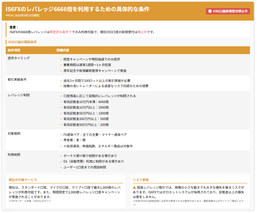Click the 現在の代替サービス heading
This screenshot has width=257, height=213.
(23, 180)
